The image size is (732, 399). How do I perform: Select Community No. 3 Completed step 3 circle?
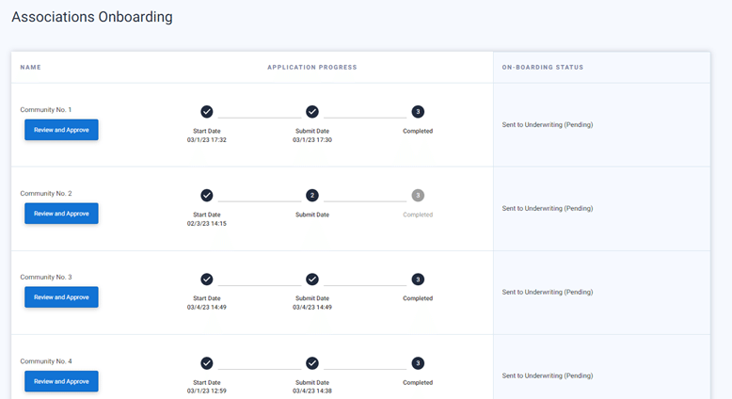coord(418,279)
